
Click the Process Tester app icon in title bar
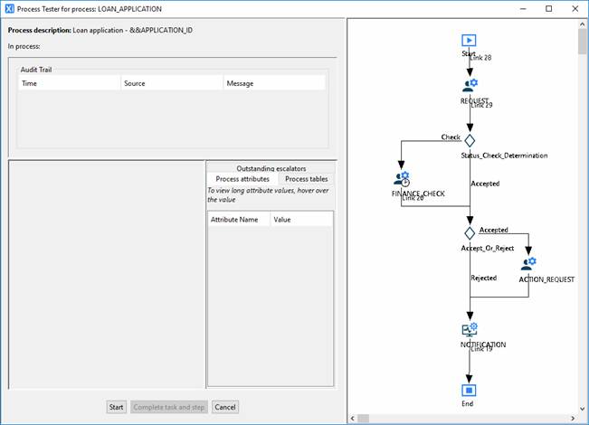point(10,8)
